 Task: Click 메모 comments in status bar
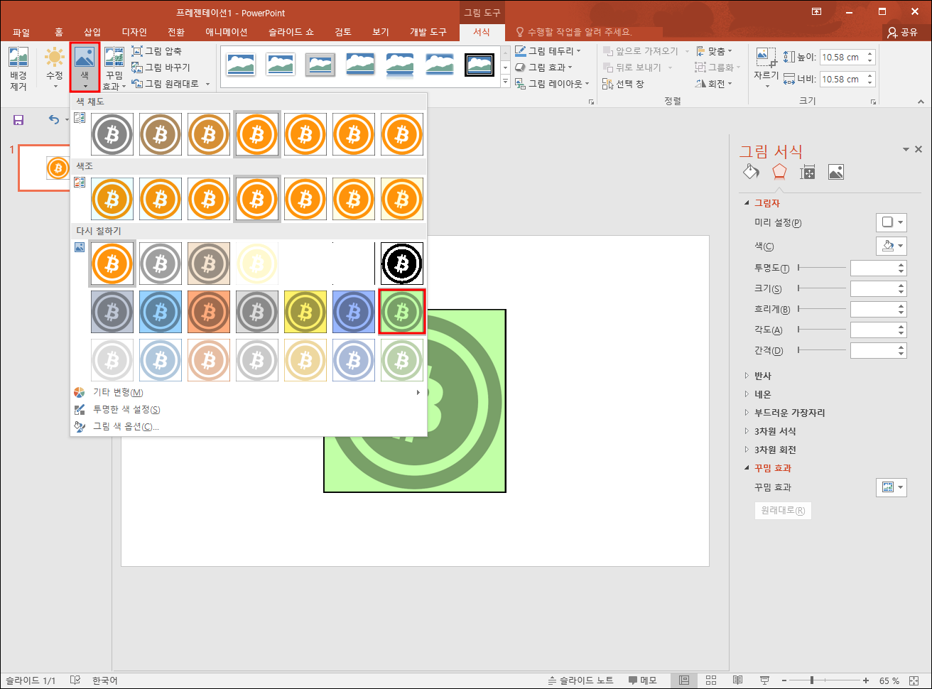(643, 680)
